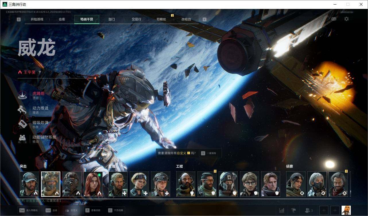
Task: Click the flag icon in bottom bar
Action: coord(294,211)
